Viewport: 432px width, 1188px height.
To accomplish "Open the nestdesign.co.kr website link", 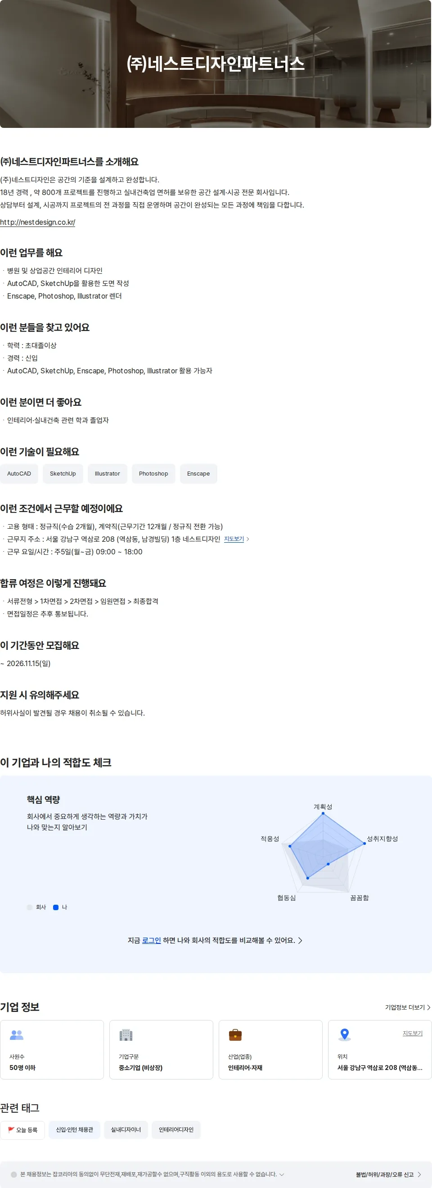I will (37, 222).
